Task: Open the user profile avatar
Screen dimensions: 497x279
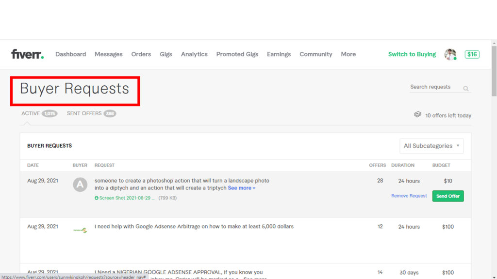Action: click(450, 54)
